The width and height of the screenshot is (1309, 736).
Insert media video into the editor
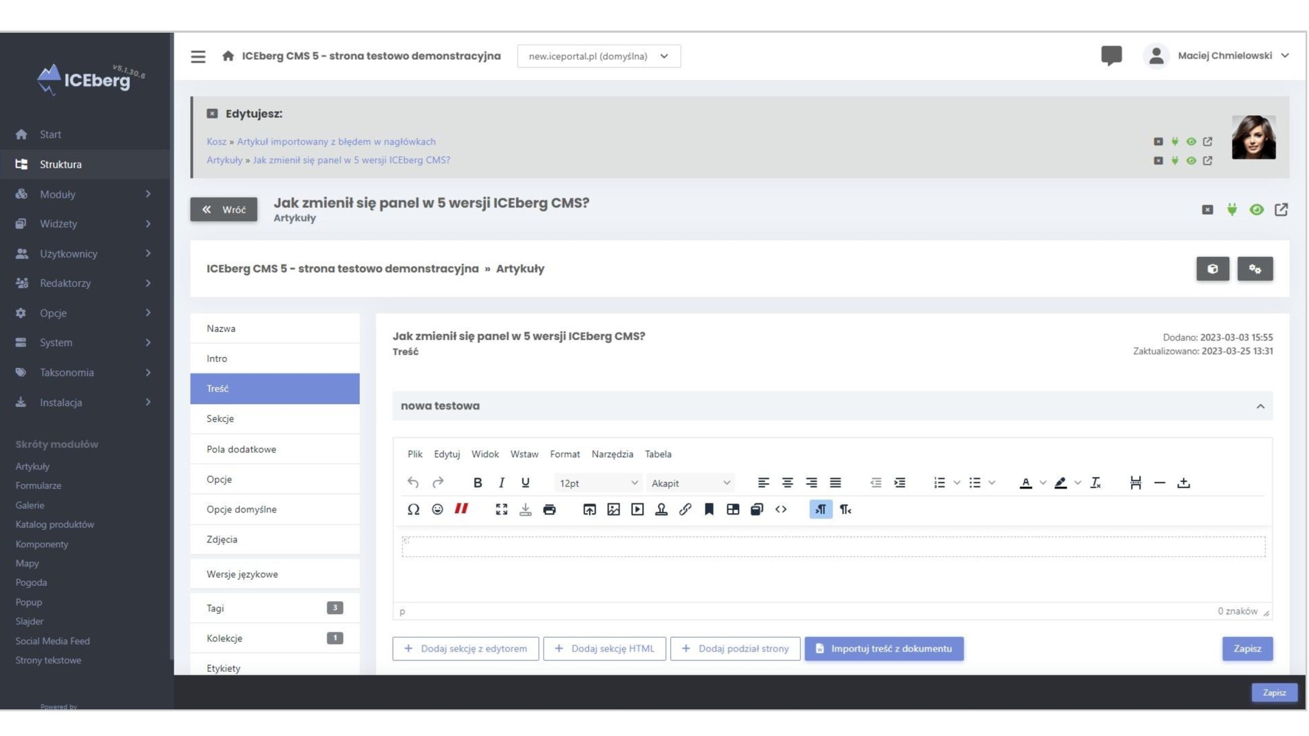[637, 509]
